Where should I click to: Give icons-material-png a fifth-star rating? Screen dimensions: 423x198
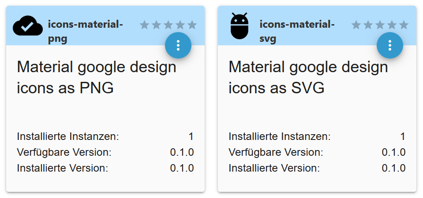click(x=192, y=25)
